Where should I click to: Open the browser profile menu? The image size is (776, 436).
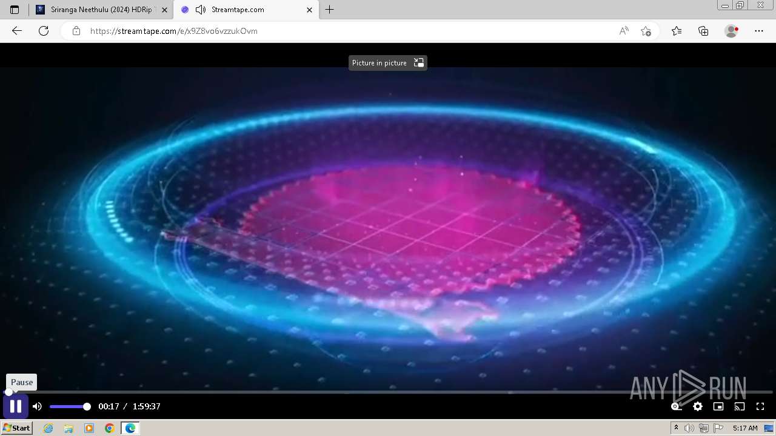click(x=731, y=31)
